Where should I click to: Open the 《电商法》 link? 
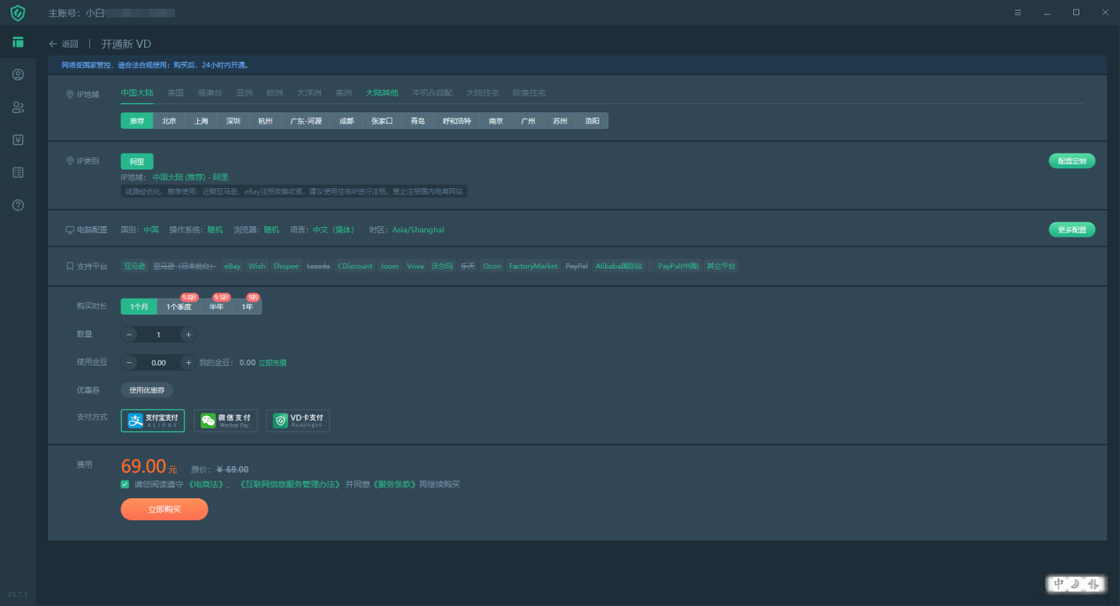(206, 484)
